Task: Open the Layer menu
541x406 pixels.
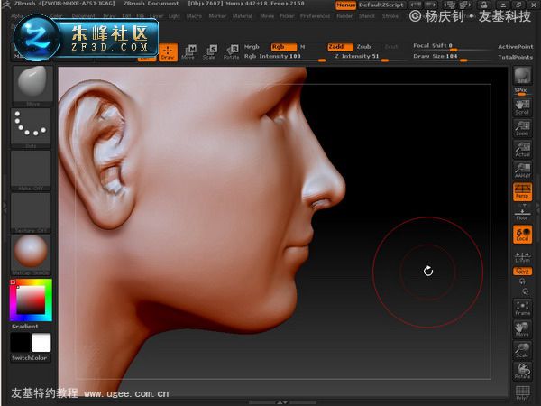Action: click(x=156, y=16)
